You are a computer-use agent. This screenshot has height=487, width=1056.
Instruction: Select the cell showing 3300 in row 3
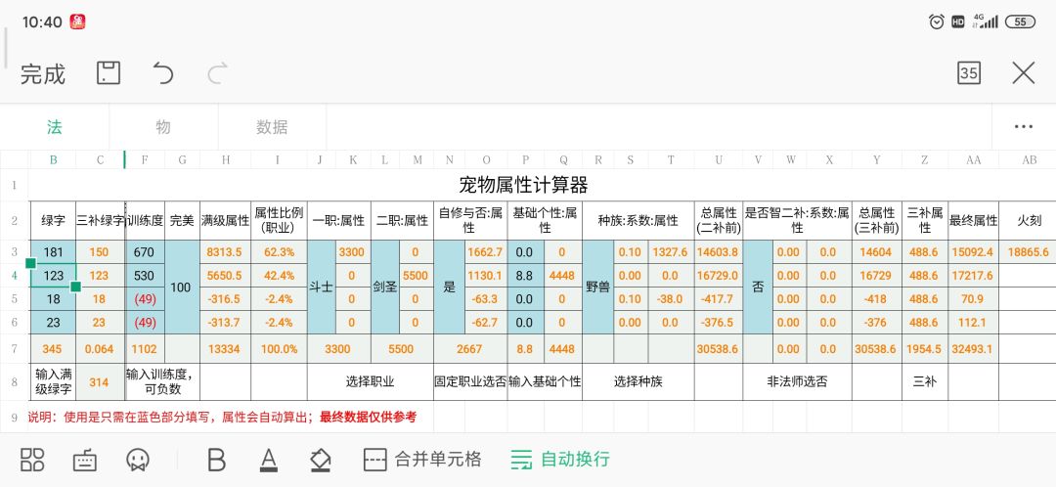(352, 252)
